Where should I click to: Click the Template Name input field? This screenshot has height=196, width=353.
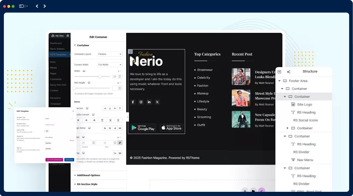click(x=59, y=125)
